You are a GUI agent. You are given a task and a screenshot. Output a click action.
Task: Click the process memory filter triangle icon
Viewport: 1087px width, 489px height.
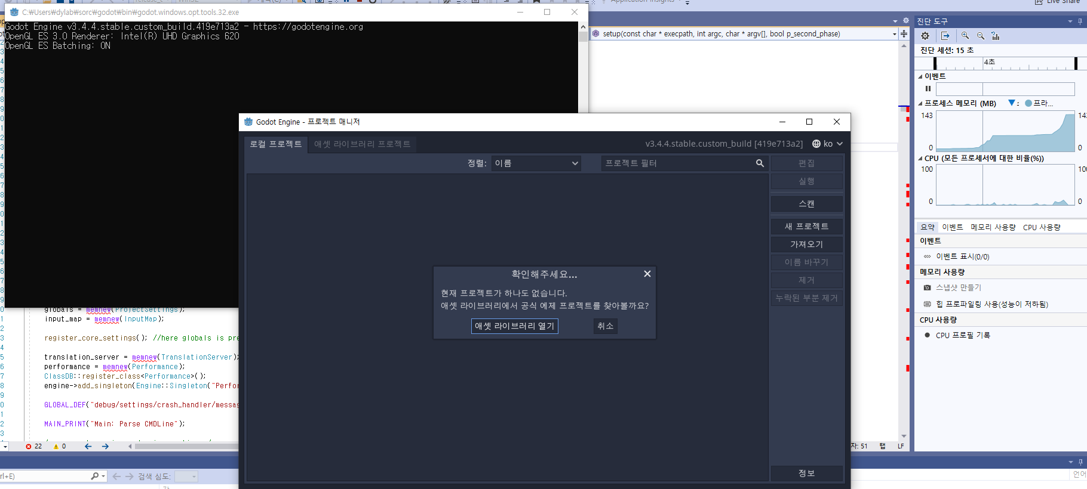coord(1012,103)
